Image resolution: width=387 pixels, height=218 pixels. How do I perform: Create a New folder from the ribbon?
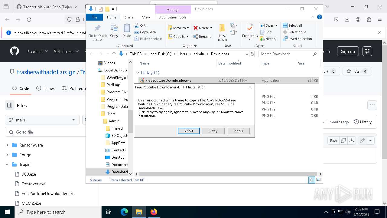point(223,32)
